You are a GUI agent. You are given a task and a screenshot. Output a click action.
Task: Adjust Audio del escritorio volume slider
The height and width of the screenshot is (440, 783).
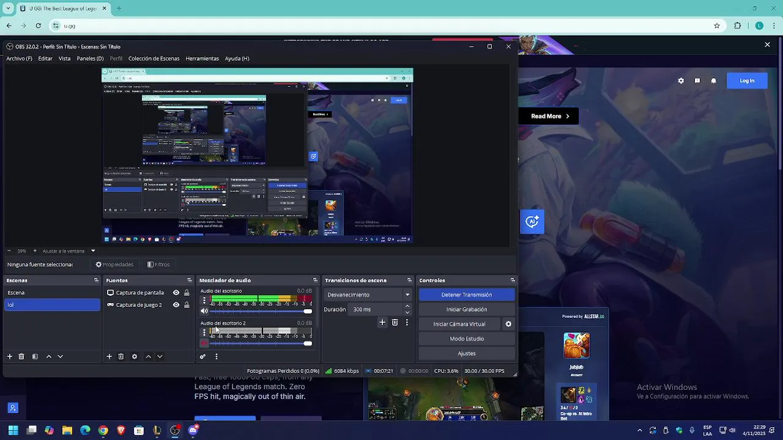click(261, 311)
